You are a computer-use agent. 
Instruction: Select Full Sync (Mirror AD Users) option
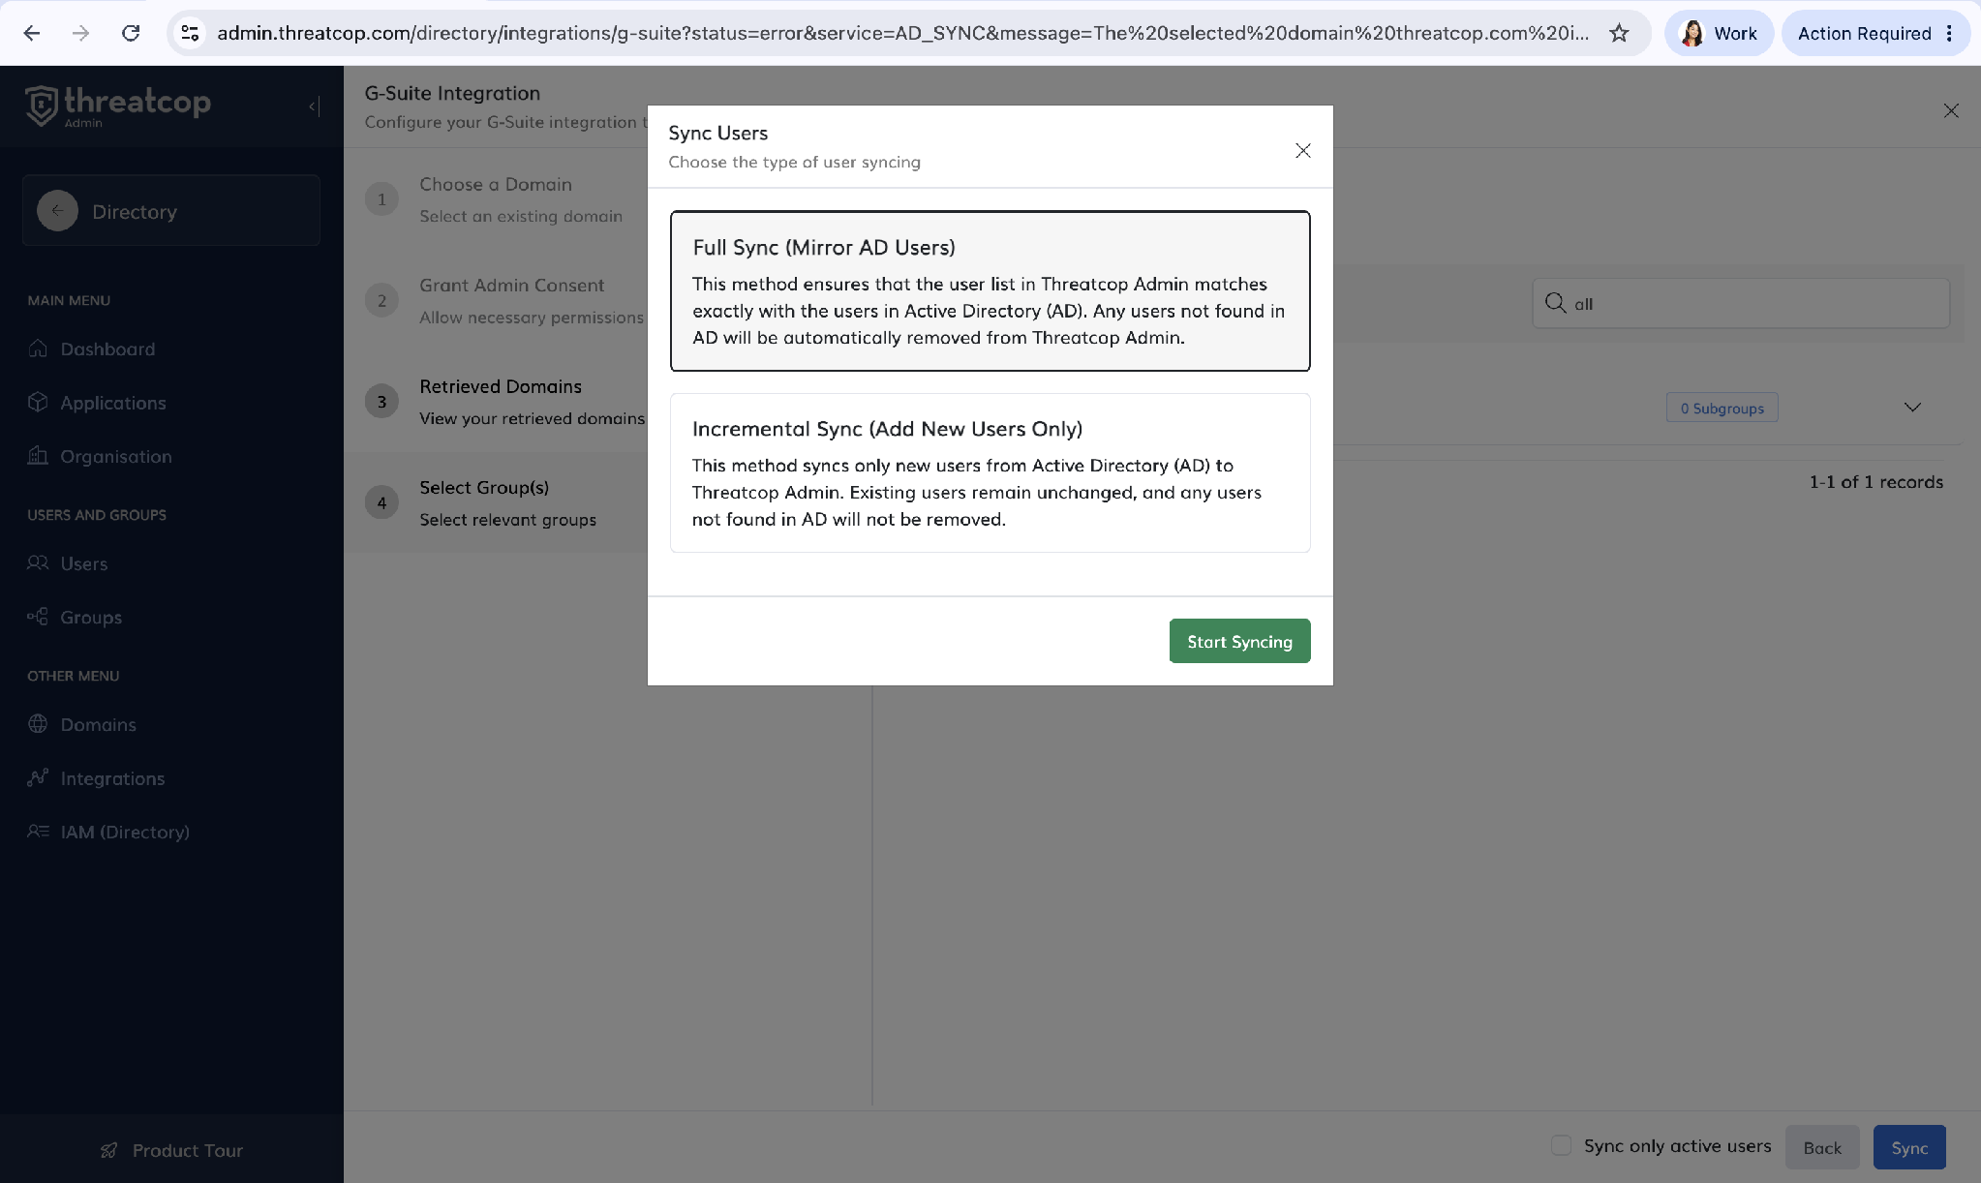point(990,290)
